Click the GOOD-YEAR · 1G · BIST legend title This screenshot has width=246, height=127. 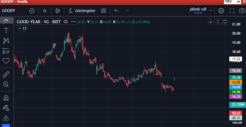(x=39, y=22)
